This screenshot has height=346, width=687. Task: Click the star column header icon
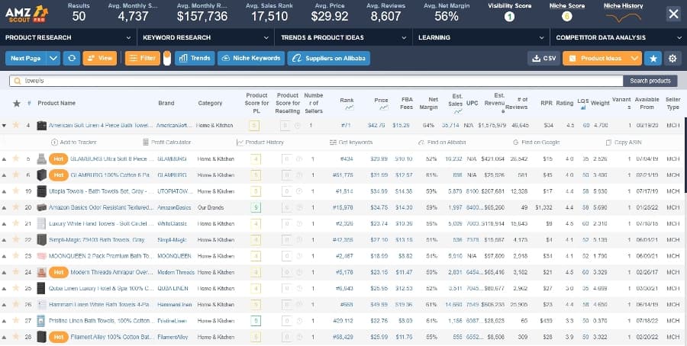click(x=17, y=103)
